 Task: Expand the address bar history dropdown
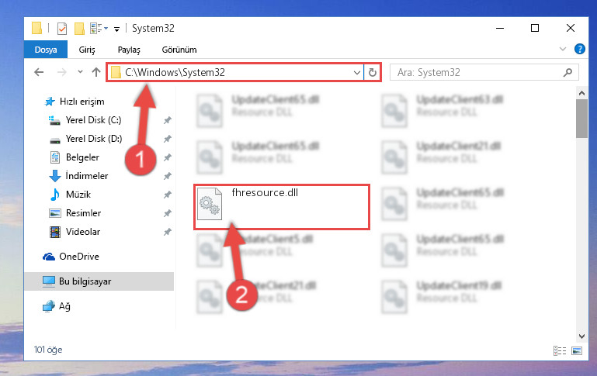357,72
